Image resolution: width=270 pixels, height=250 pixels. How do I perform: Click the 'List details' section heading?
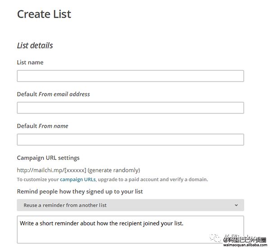point(35,45)
